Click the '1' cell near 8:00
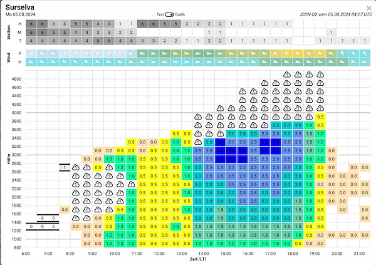 [65, 167]
